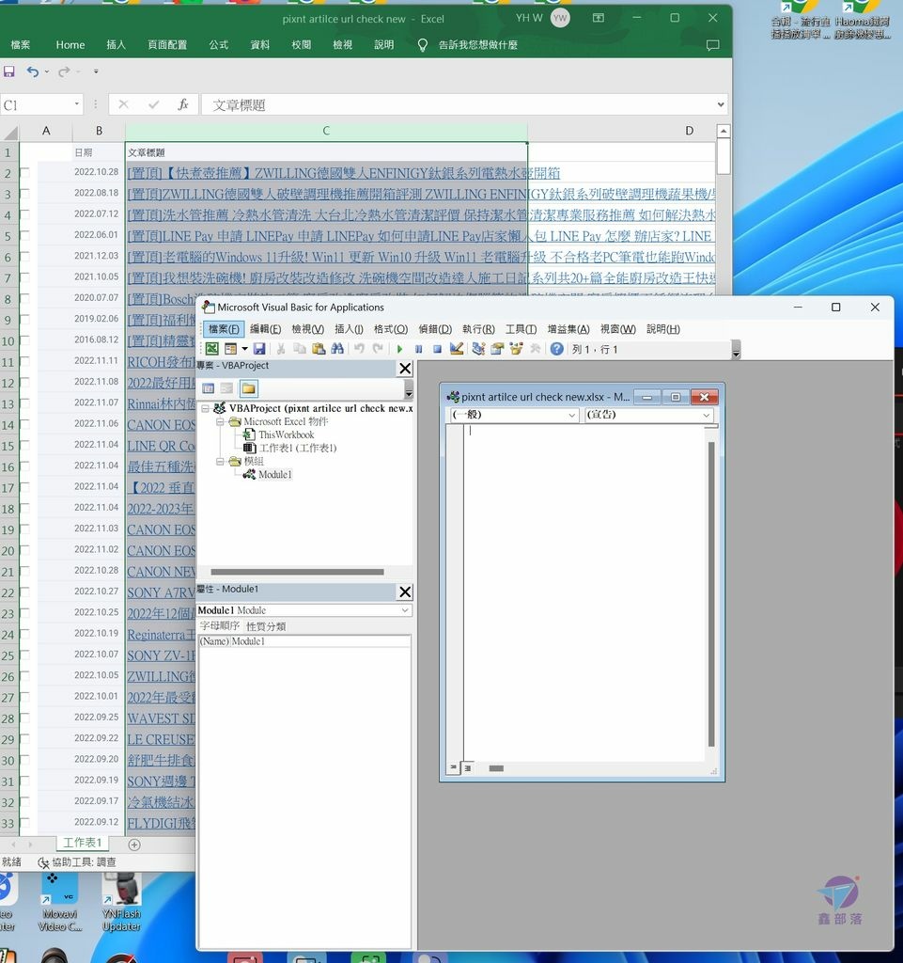Open Insert object dropdown arrow in VBA toolbar
903x963 pixels.
coord(244,349)
